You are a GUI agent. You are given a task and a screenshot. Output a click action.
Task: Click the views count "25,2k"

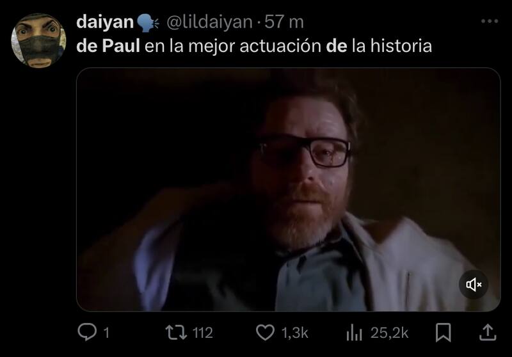[x=389, y=333]
